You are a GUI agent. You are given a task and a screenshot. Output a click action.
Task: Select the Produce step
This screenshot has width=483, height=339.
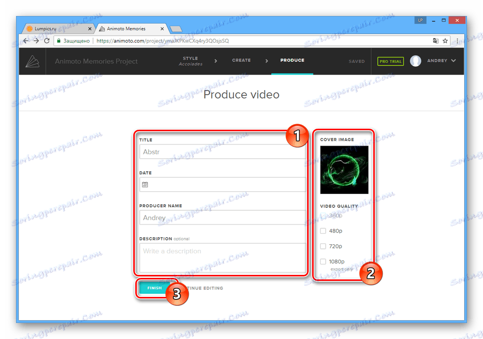[x=292, y=61]
